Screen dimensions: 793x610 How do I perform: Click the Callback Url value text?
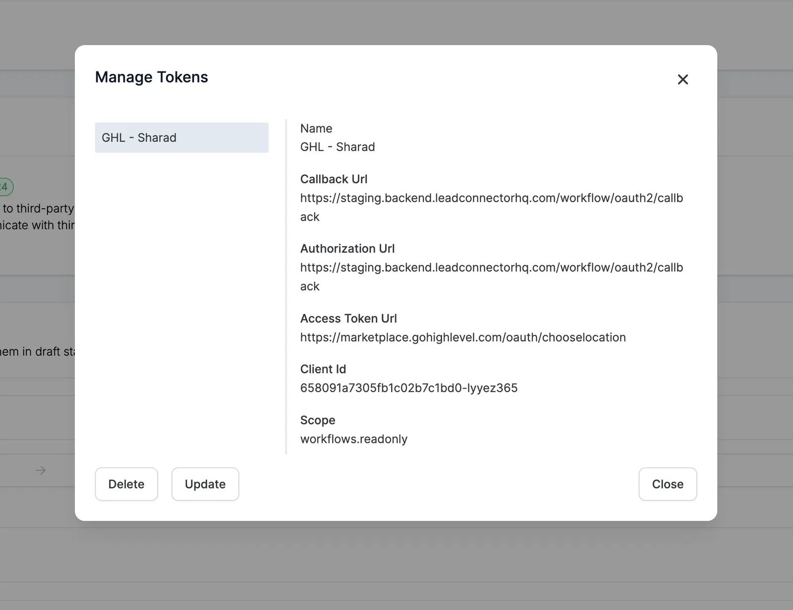(x=492, y=207)
